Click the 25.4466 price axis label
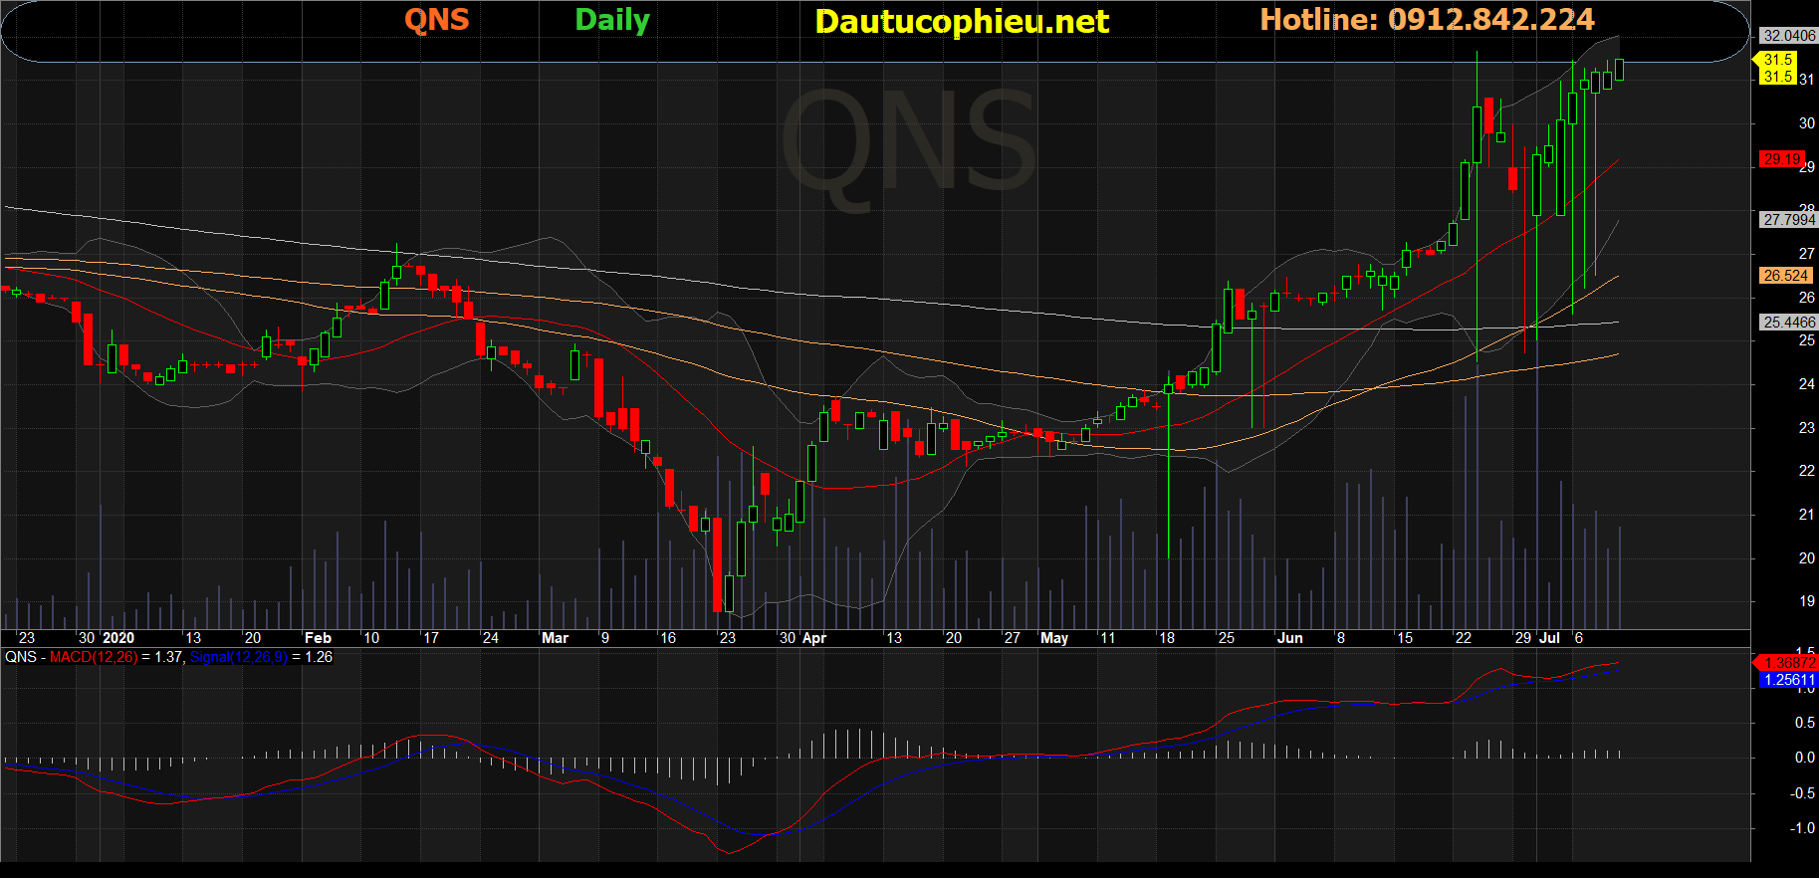The height and width of the screenshot is (878, 1819). pos(1789,323)
